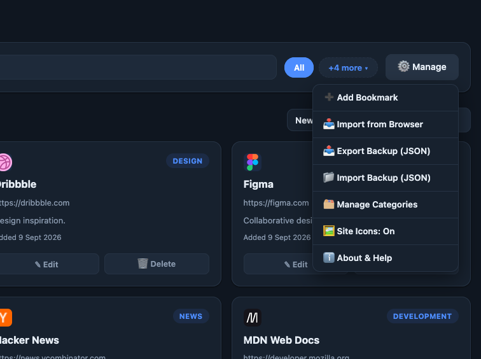Open Manage Categories from the menu
The image size is (481, 359).
(386, 205)
